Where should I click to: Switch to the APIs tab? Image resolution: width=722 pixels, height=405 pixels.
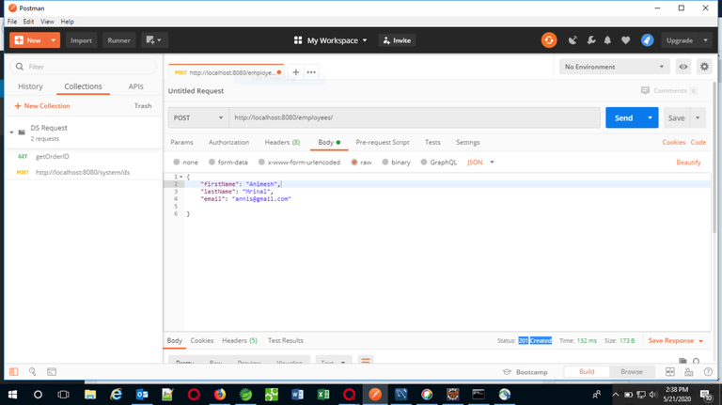click(135, 86)
